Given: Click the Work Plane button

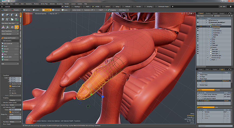Looking at the screenshot, I should 123,10.
